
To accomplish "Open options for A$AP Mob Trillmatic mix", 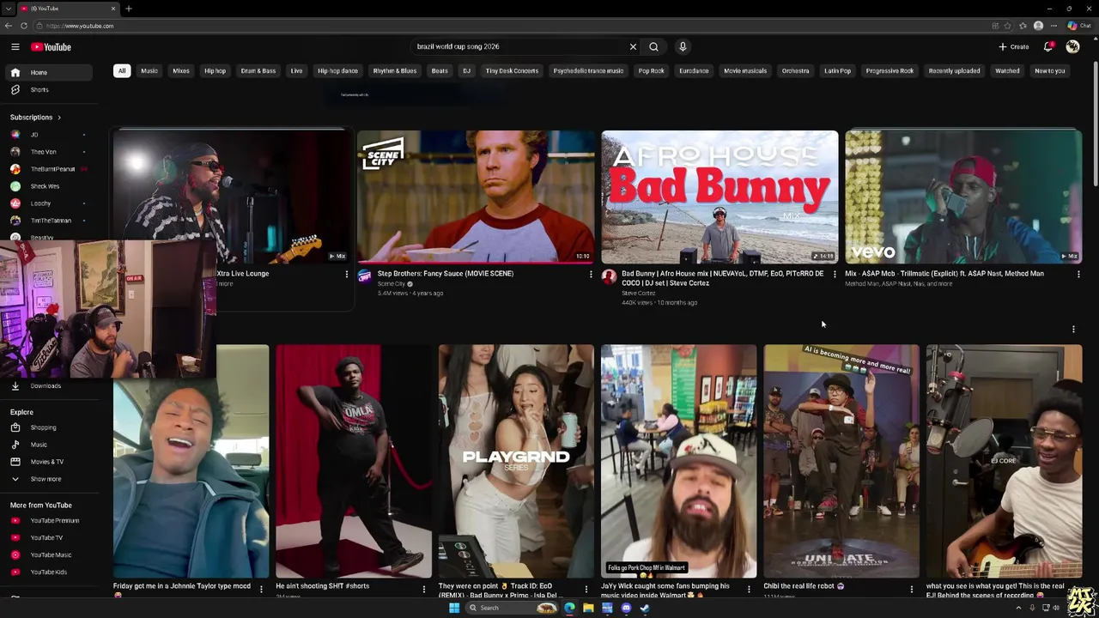I will pos(1078,275).
